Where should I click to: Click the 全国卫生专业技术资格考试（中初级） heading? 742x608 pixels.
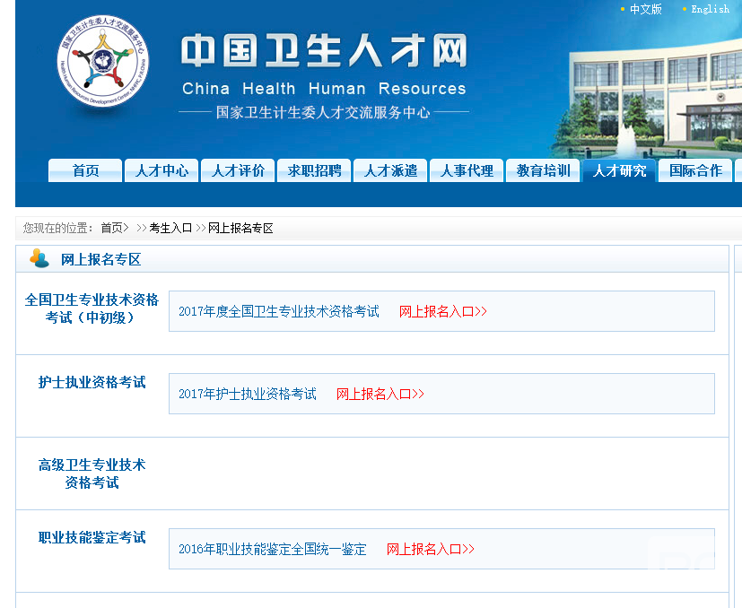tap(92, 308)
